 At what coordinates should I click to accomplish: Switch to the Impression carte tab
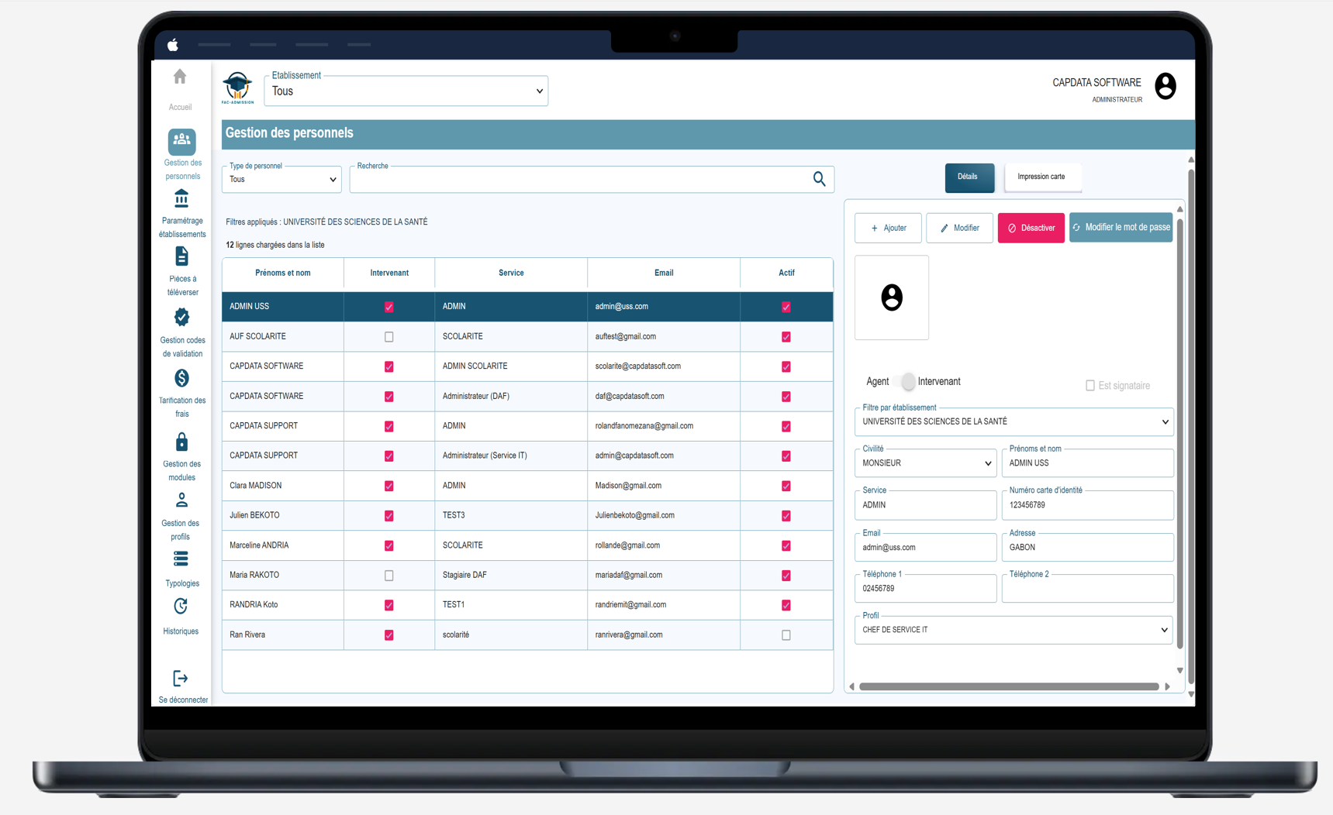click(x=1041, y=177)
